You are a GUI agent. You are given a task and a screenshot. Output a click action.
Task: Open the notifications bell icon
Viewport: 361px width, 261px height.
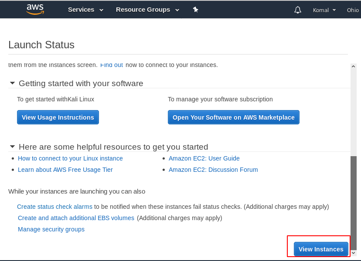[298, 10]
